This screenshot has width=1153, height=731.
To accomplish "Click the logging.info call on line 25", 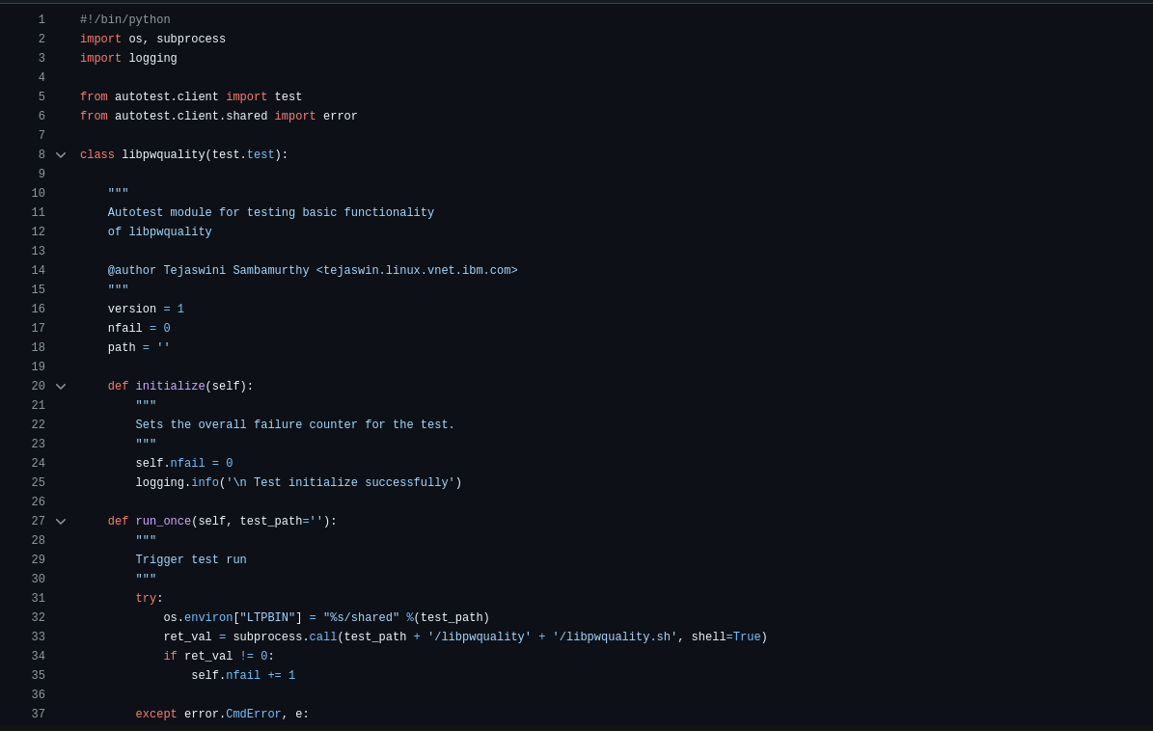I will click(x=180, y=482).
